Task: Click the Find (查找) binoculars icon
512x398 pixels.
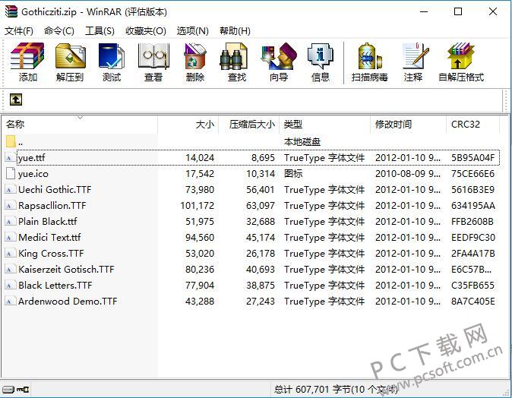Action: [233, 56]
